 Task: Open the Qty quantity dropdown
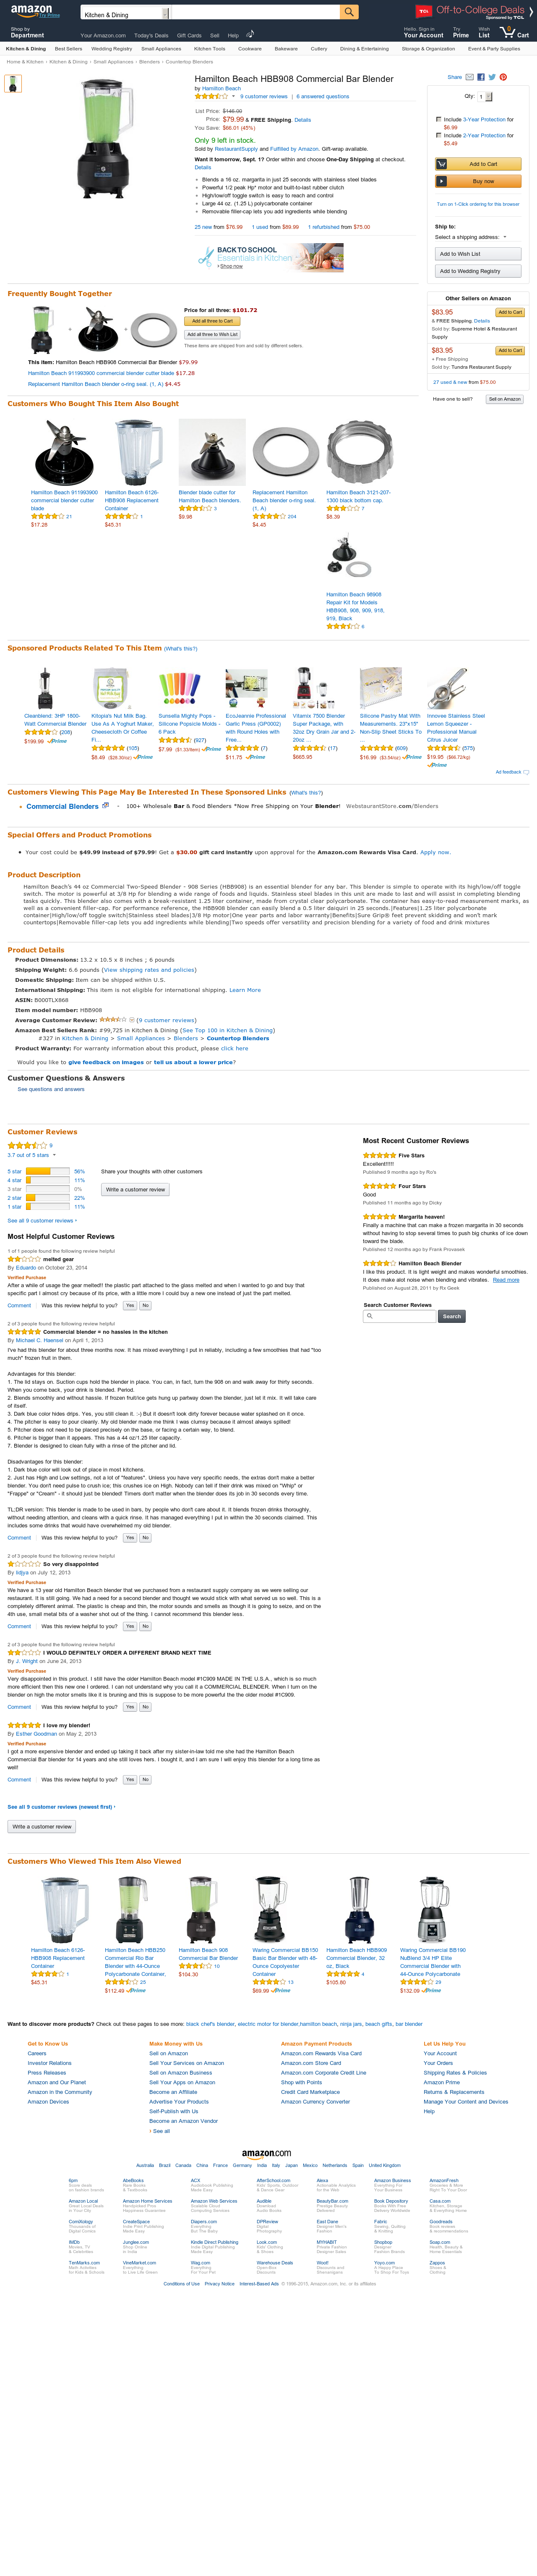click(485, 97)
